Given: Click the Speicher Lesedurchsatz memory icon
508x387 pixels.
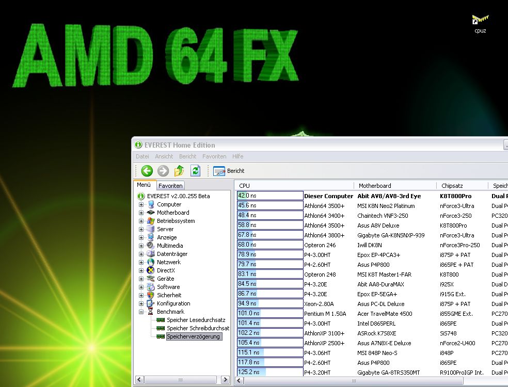Looking at the screenshot, I should 161,320.
